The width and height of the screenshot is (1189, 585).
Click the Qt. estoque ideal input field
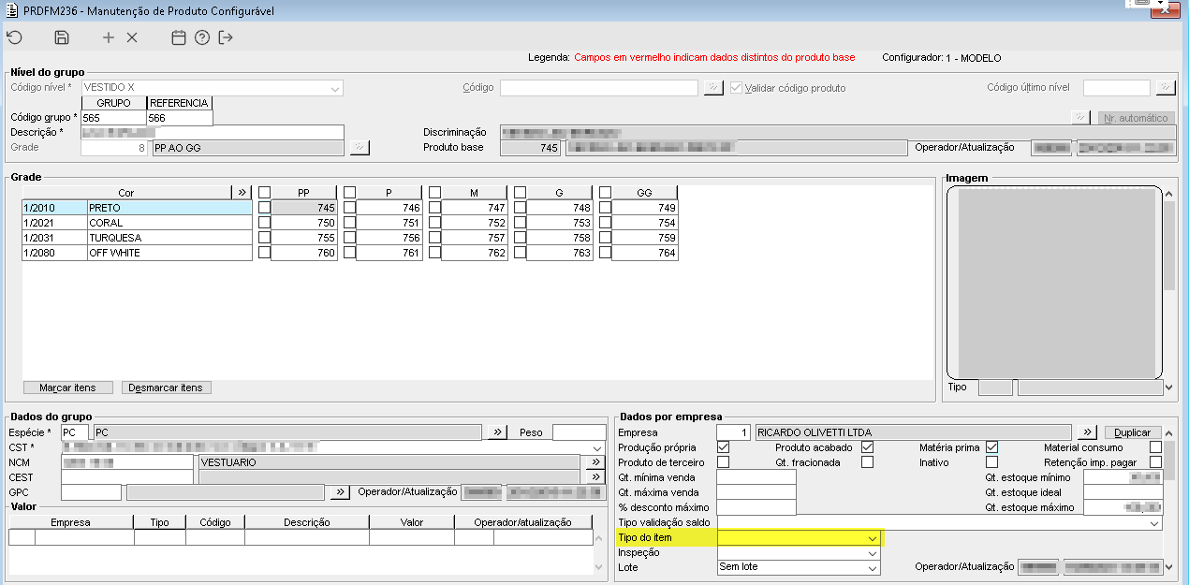1123,492
